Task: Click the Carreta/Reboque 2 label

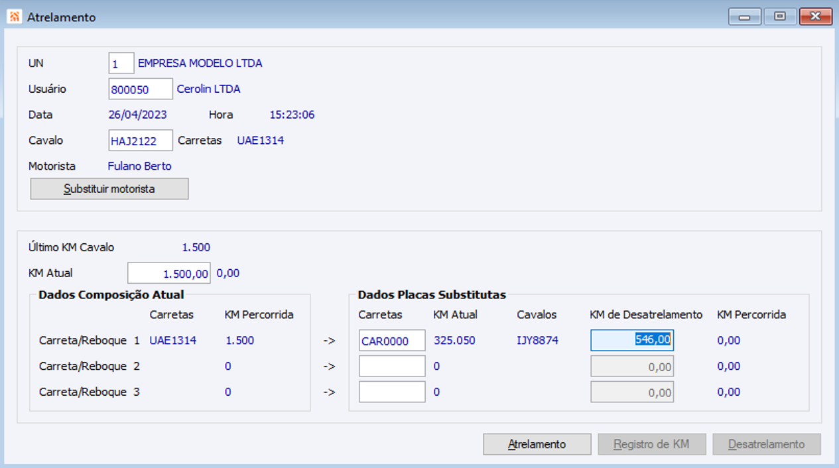Action: click(x=90, y=366)
